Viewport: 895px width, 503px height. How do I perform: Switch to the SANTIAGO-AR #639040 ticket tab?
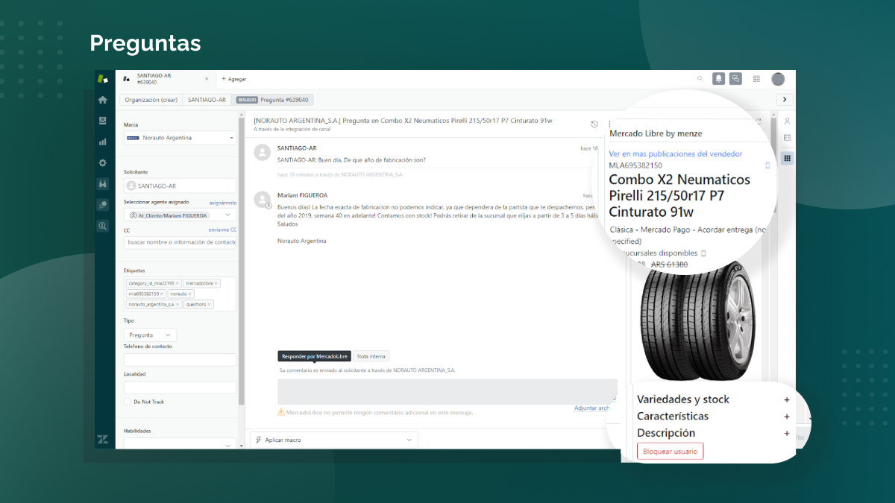click(166, 78)
